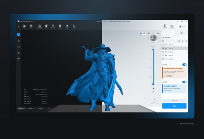Screen dimensions: 204x139
Task: Check the checkbox for file 4
Action: (163, 55)
